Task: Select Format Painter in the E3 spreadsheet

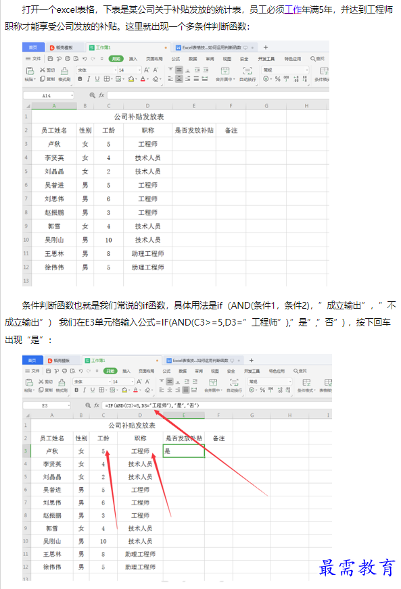Action: click(x=62, y=386)
